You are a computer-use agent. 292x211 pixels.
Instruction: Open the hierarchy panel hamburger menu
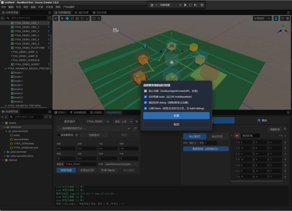(49, 12)
